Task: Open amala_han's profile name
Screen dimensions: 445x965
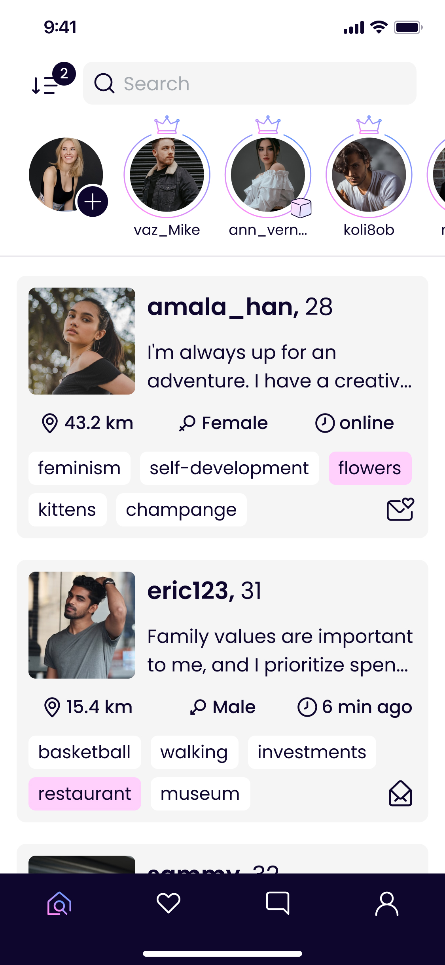Action: point(223,307)
